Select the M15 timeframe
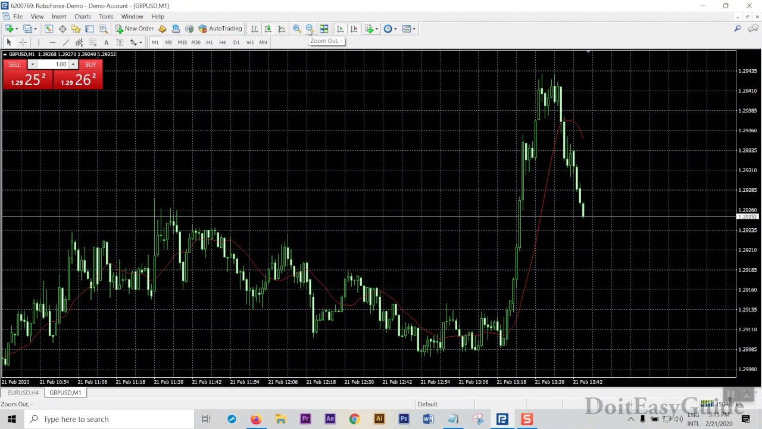This screenshot has height=429, width=762. 182,42
